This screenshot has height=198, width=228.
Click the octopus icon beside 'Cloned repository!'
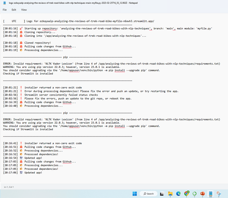tap(21, 43)
